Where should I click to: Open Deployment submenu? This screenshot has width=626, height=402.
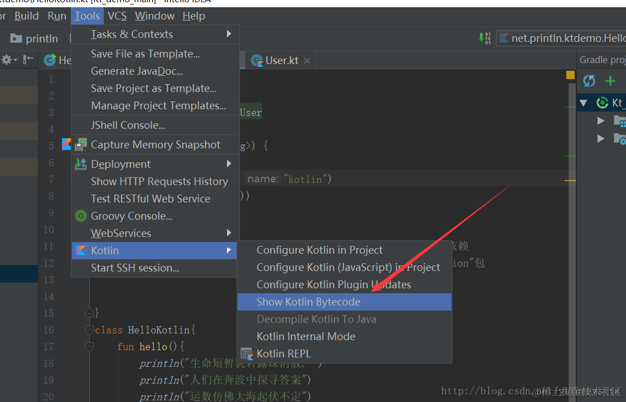coord(155,164)
